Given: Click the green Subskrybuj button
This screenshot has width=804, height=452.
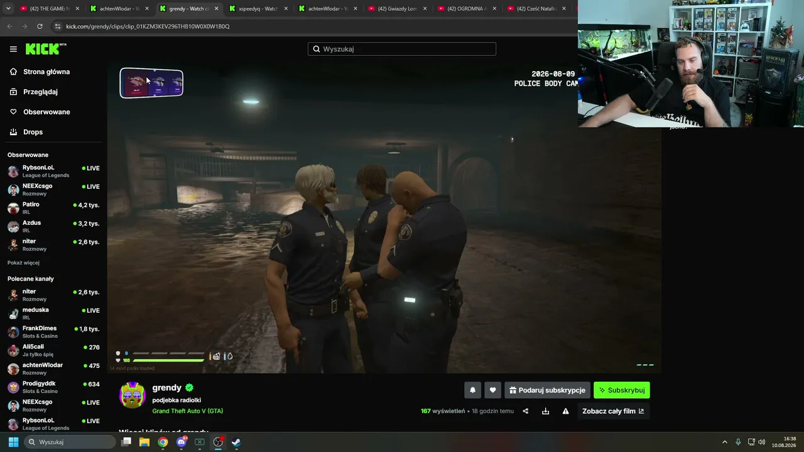Looking at the screenshot, I should click(x=622, y=390).
